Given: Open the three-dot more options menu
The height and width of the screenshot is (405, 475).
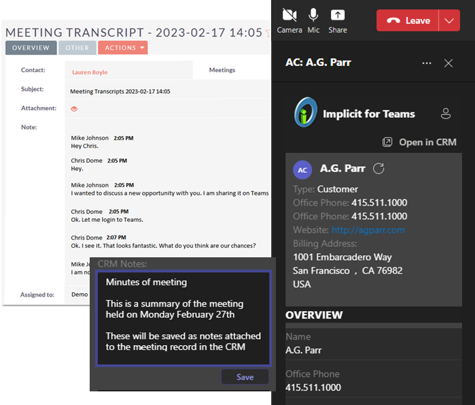Looking at the screenshot, I should [x=427, y=63].
